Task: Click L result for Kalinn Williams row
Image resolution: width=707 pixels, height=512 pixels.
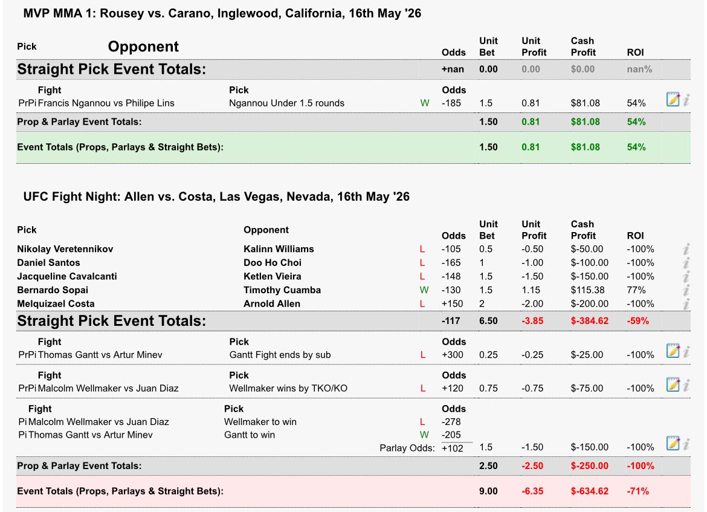Action: point(422,249)
